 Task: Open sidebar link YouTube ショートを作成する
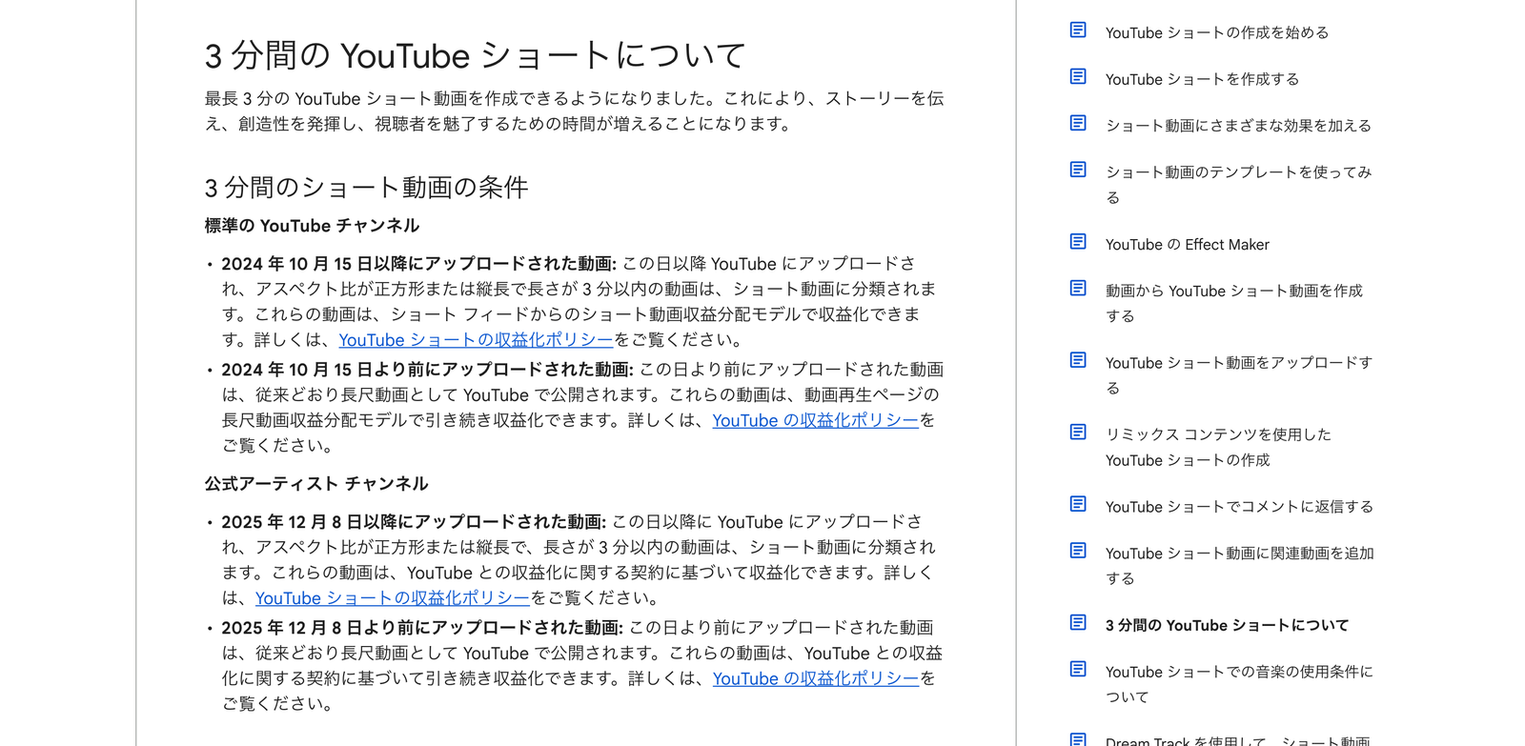pyautogui.click(x=1202, y=79)
